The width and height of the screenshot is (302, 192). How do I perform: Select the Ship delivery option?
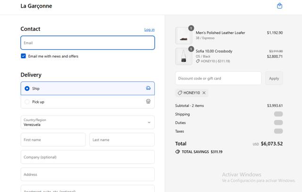[88, 88]
